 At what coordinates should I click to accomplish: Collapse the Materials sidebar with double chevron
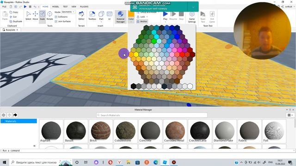(34, 146)
